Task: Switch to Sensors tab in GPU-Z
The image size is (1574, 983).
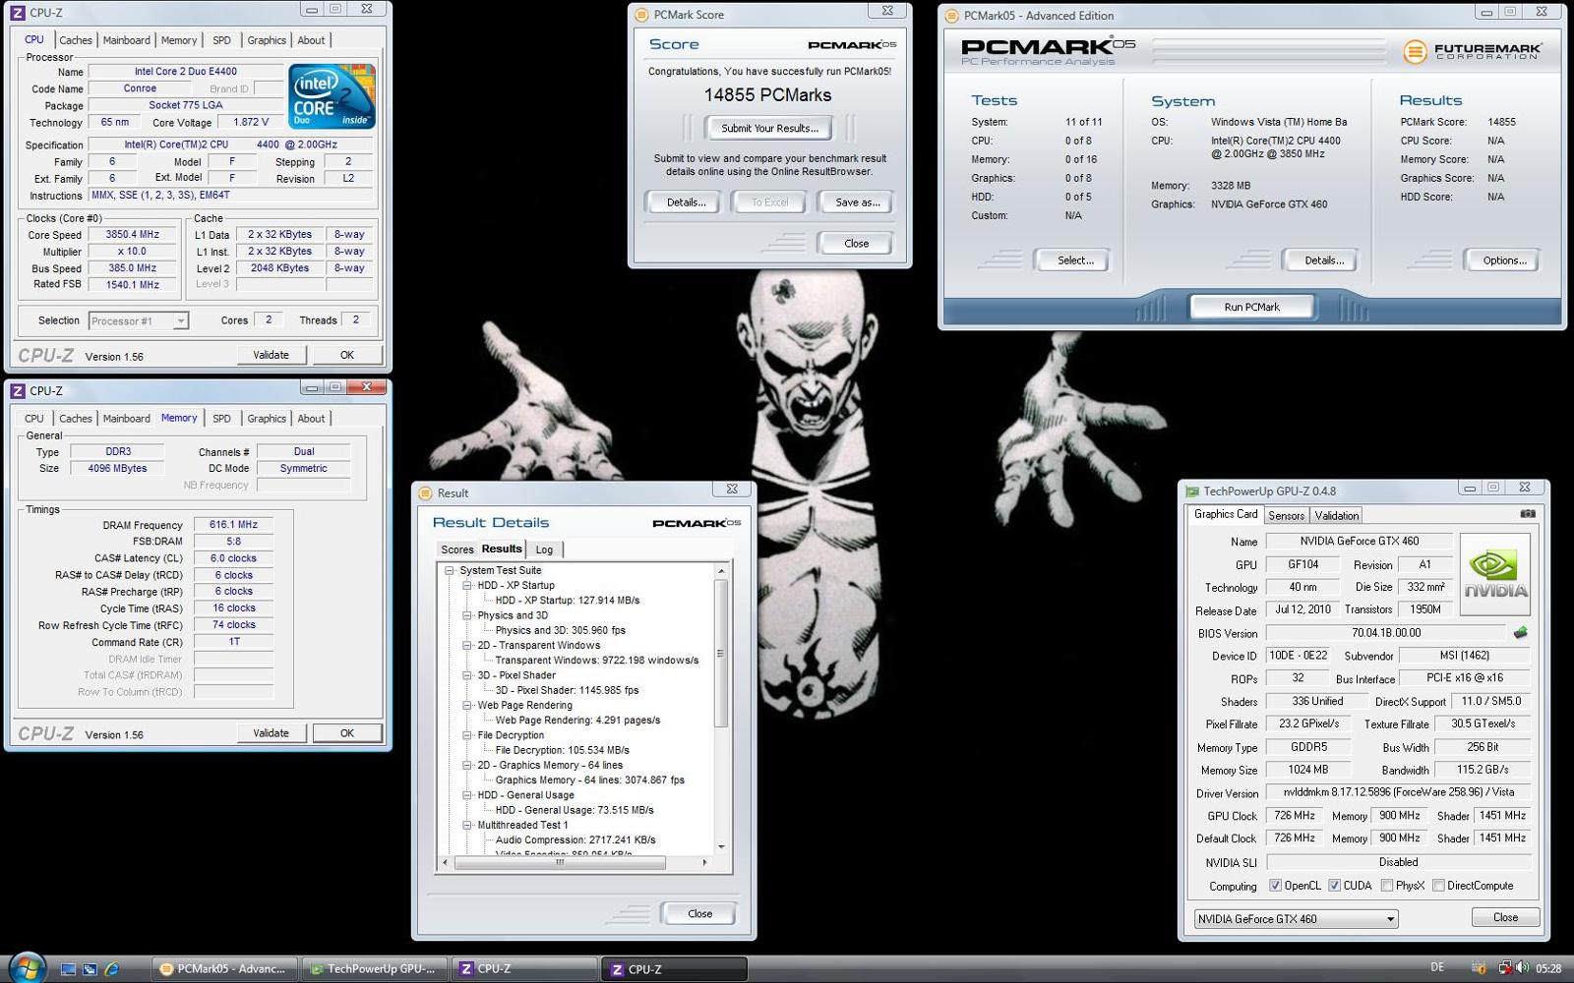Action: [1286, 516]
